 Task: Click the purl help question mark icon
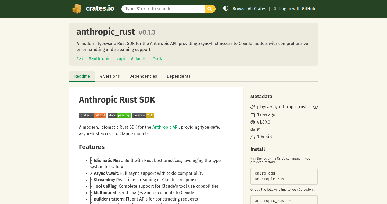[x=316, y=107]
